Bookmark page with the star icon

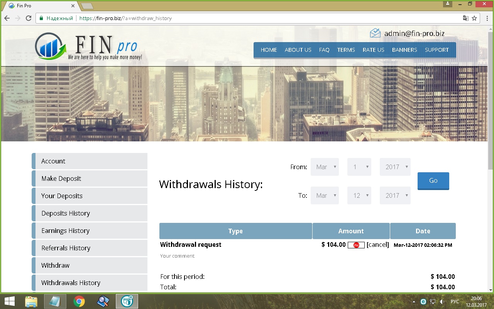(474, 18)
